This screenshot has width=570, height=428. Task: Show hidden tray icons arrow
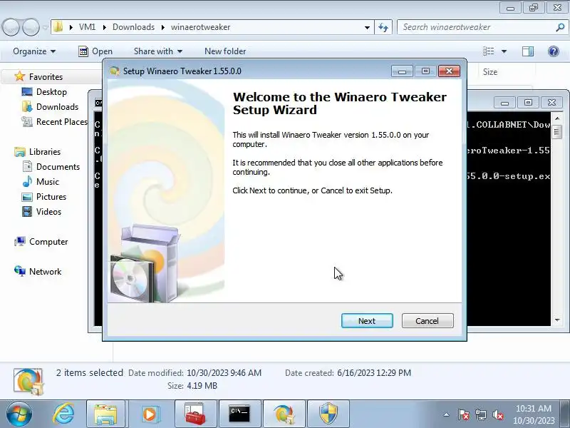(x=446, y=414)
